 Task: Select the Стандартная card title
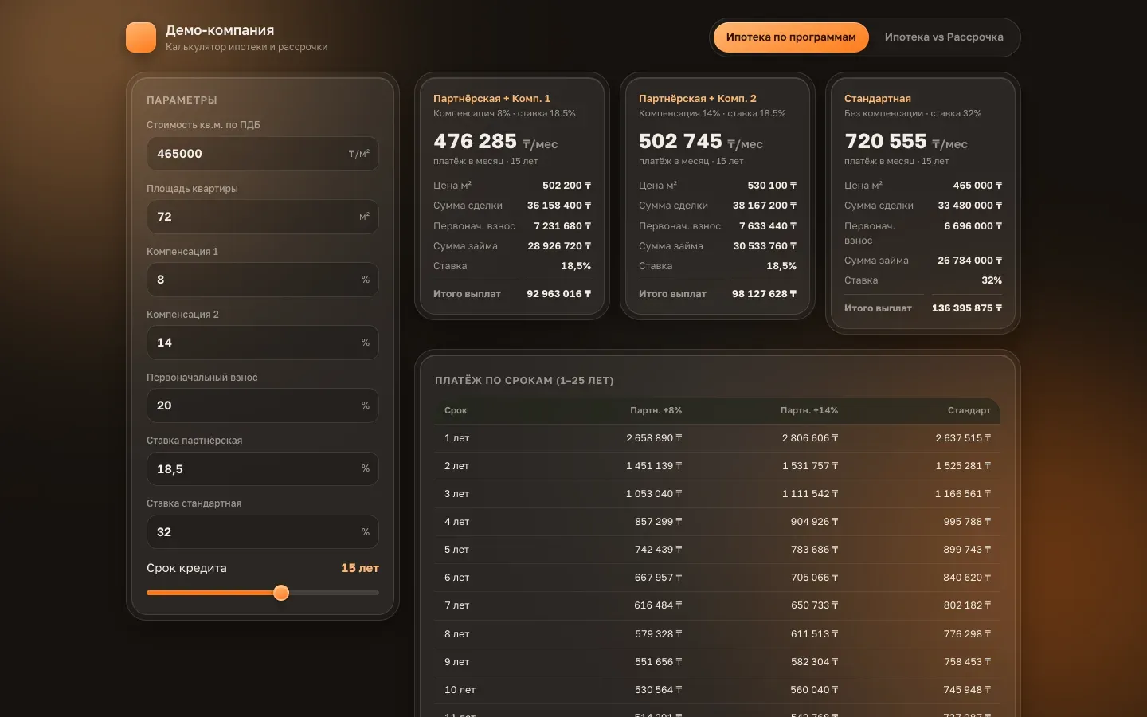pos(878,99)
